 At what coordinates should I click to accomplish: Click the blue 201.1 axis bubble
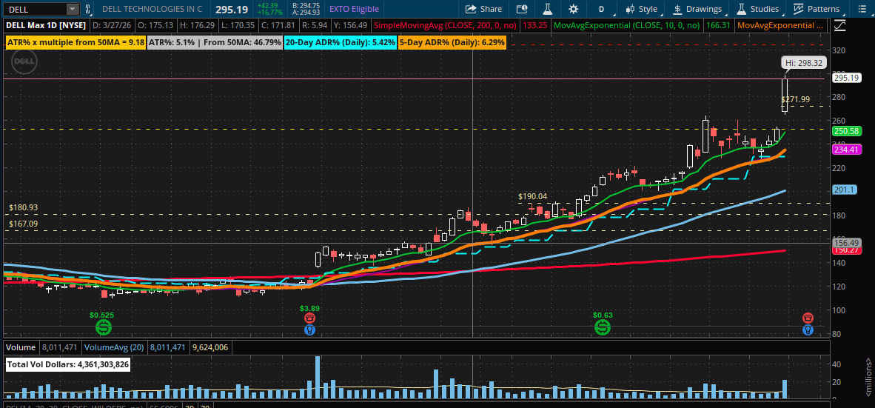[x=845, y=190]
